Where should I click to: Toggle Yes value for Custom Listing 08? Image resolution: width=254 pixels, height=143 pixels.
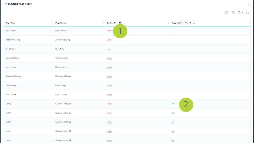click(x=173, y=104)
